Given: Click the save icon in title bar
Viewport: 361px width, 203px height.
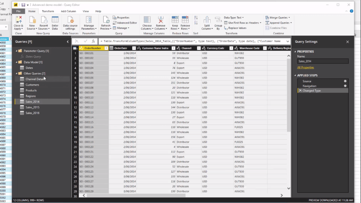Looking at the screenshot, I should click(23, 5).
